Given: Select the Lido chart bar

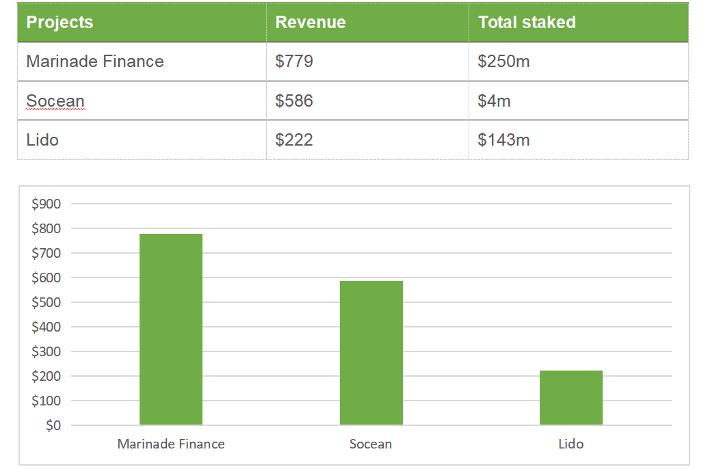Looking at the screenshot, I should (571, 398).
